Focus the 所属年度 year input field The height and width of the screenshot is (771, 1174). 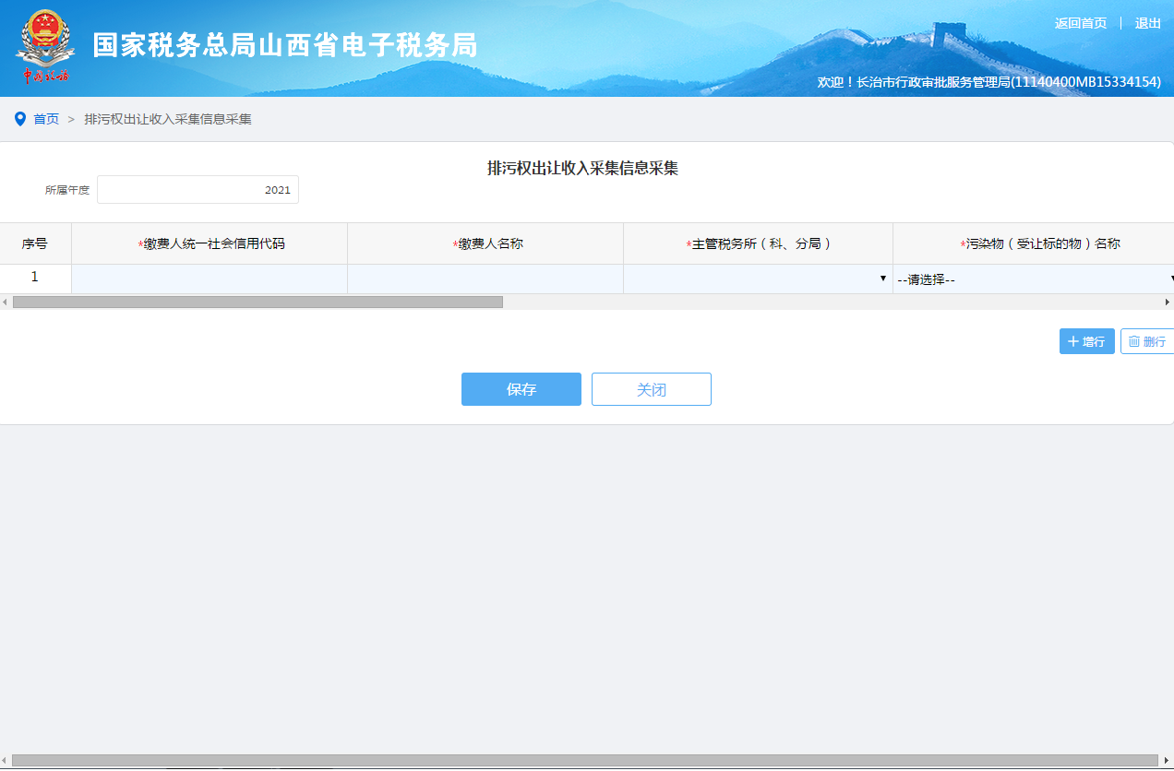coord(198,190)
